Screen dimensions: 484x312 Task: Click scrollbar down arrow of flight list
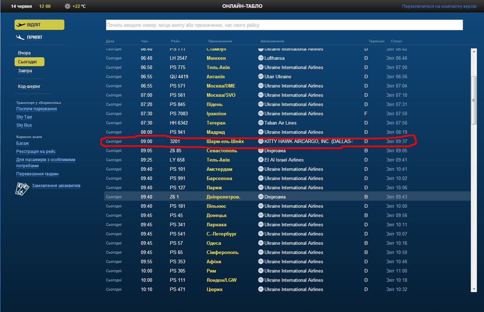[474, 289]
